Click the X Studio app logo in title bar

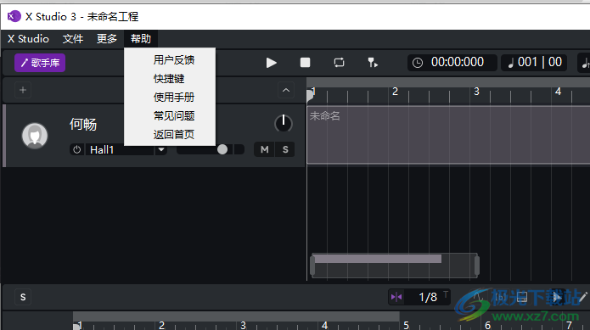point(14,16)
